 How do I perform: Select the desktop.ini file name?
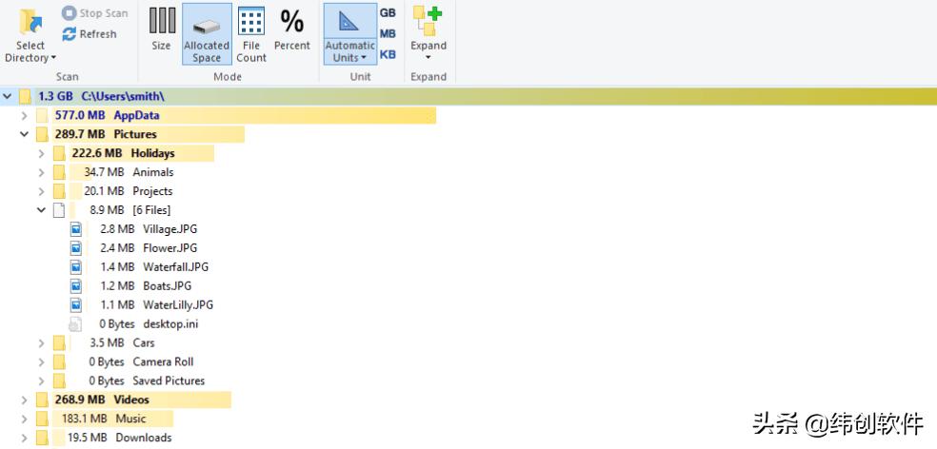click(x=170, y=324)
